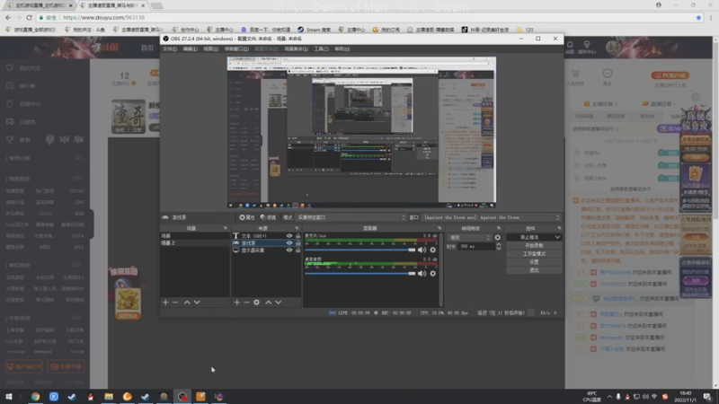Image resolution: width=719 pixels, height=404 pixels.
Task: Click the 开始录制 (start recording) button
Action: (534, 245)
